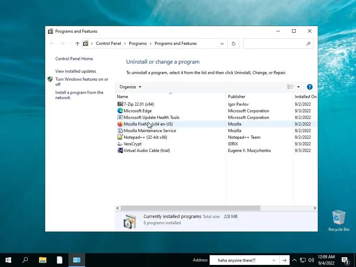Click the change view icon
The image size is (356, 267).
click(290, 87)
